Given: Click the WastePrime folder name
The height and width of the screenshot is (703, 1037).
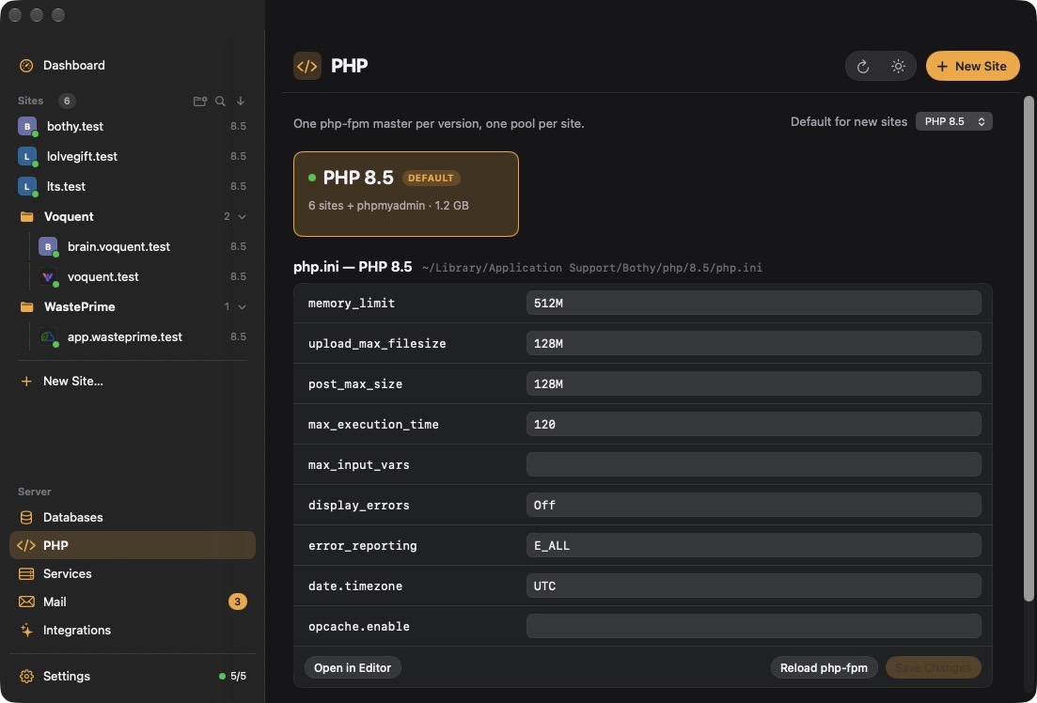Looking at the screenshot, I should (x=79, y=307).
